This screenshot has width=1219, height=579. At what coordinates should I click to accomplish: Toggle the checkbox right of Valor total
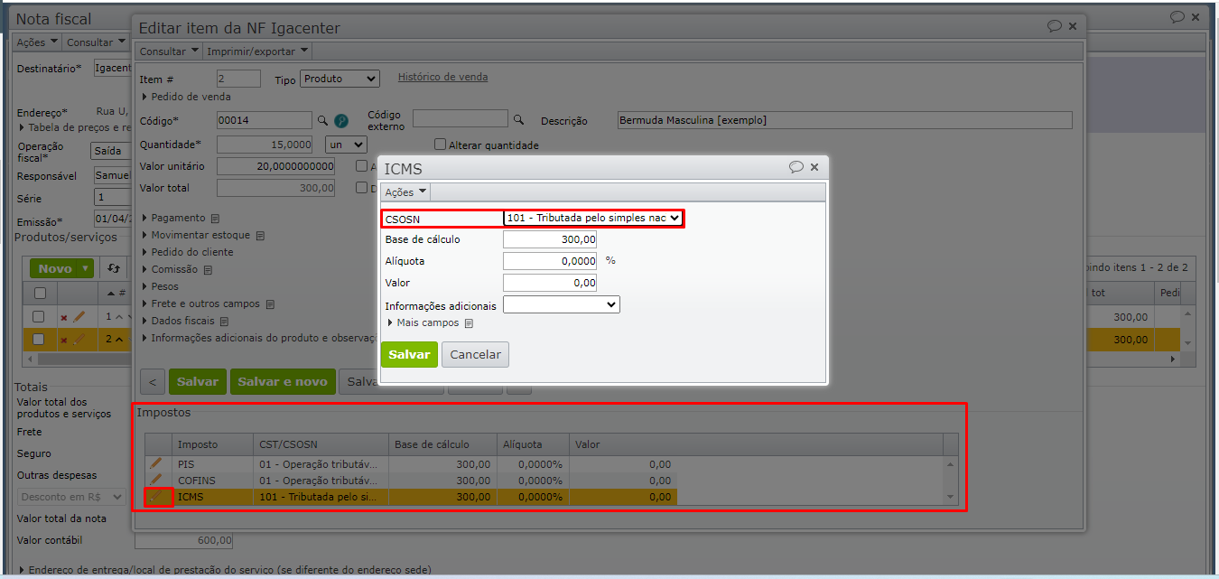point(361,188)
